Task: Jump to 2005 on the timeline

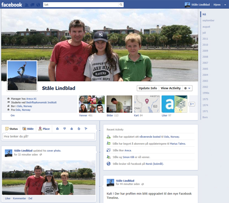Action: coord(205,69)
